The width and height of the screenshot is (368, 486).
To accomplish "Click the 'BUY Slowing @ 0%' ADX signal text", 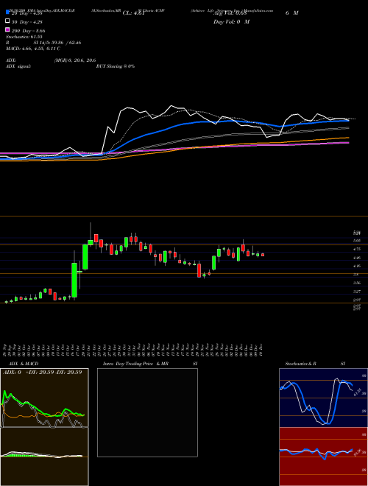I will [116, 66].
